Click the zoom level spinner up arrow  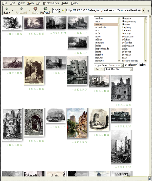(x=60, y=9)
